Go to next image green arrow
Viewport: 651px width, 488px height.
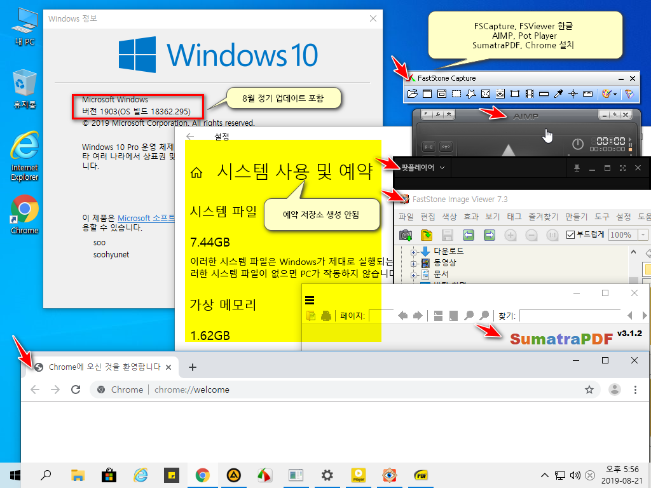coord(490,235)
